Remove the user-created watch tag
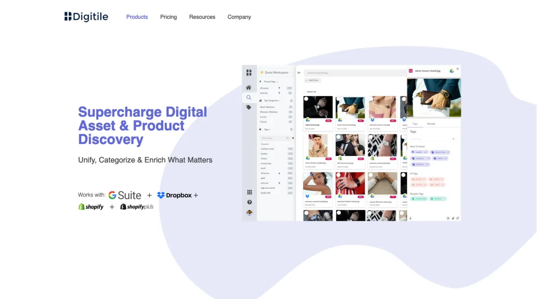 point(425,152)
